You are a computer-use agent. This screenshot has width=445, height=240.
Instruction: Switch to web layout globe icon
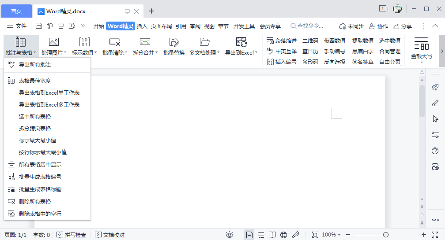tap(283, 235)
